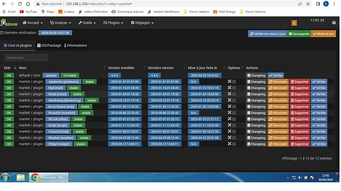Viewport: 341px width, 191px height.
Task: Show hidden tray icons arrow
Action: 288,178
